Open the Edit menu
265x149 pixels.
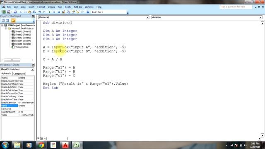click(x=16, y=7)
